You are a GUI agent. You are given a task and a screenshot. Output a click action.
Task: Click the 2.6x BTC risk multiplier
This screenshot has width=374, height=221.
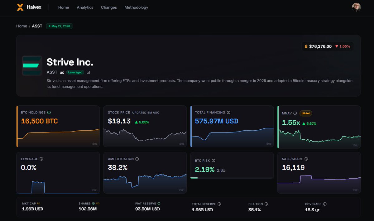pos(221,171)
